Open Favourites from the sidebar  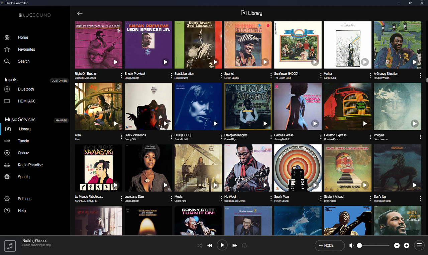26,49
